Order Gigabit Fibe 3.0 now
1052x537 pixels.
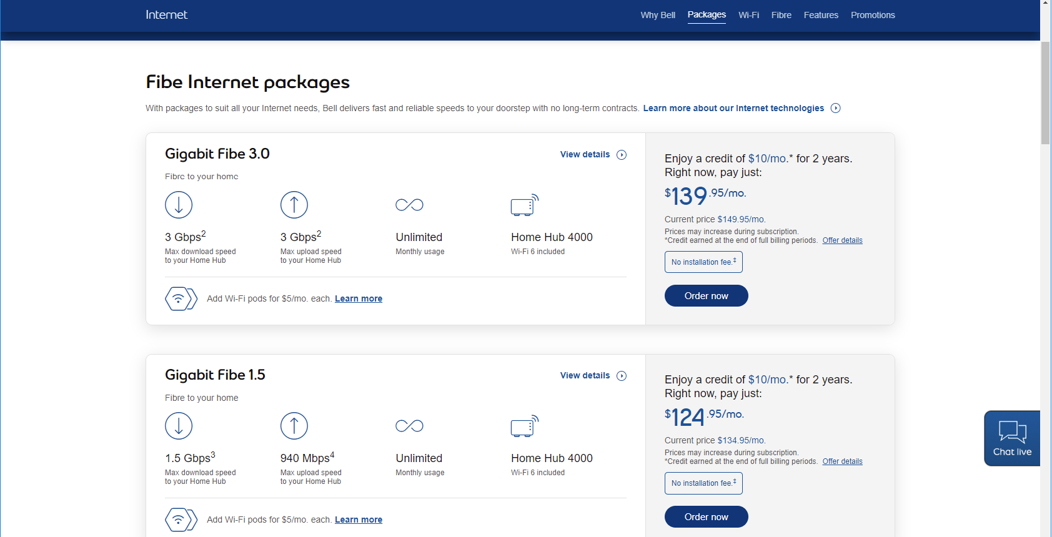(x=707, y=296)
